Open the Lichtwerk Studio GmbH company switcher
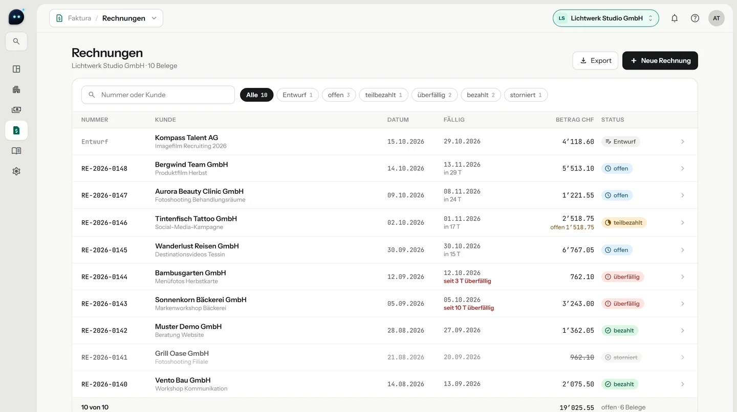The image size is (737, 412). [605, 18]
